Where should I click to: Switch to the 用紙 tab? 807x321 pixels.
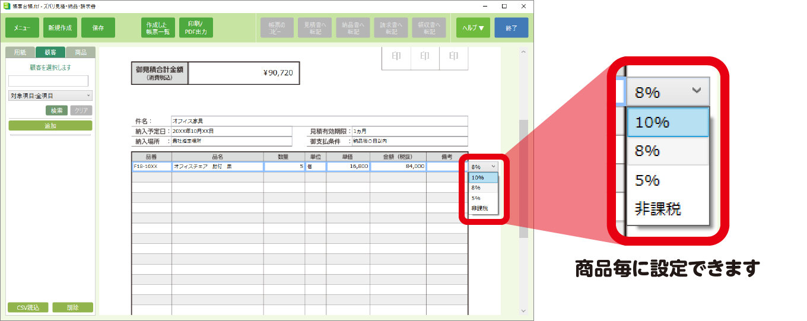[20, 52]
